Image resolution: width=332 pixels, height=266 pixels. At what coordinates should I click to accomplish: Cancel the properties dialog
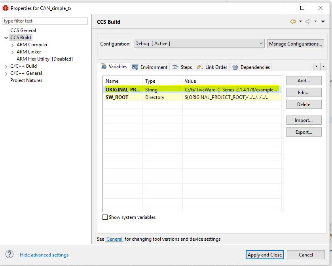coord(306,255)
